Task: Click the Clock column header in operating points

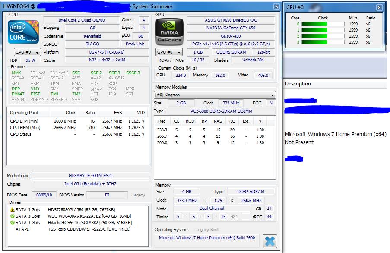Action: [65, 113]
